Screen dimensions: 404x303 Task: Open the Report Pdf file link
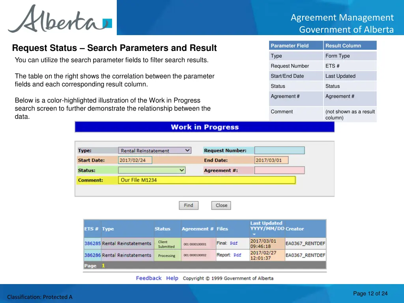click(x=237, y=255)
